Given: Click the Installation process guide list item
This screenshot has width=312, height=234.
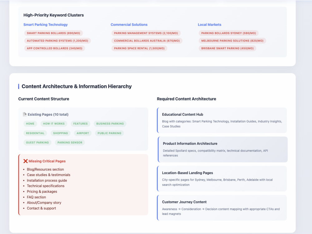Looking at the screenshot, I should [x=47, y=180].
